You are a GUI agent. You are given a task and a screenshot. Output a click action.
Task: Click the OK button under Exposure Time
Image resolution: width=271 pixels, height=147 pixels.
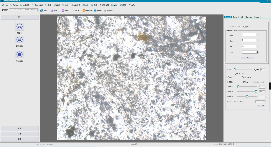pyautogui.click(x=247, y=58)
